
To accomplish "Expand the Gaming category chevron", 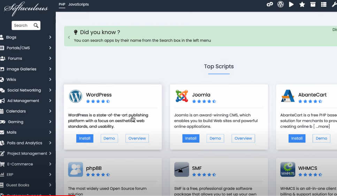I will (50, 122).
